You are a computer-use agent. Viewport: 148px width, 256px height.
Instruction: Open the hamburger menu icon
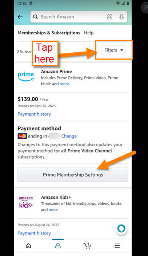pos(117,245)
